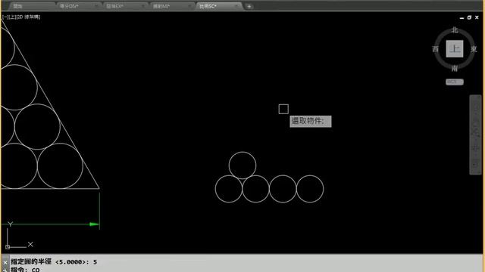Image resolution: width=485 pixels, height=272 pixels.
Task: Click 南 (south) on the ViewCube
Action: 455,69
